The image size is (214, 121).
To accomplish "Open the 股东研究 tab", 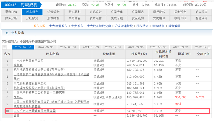I will [32, 12].
